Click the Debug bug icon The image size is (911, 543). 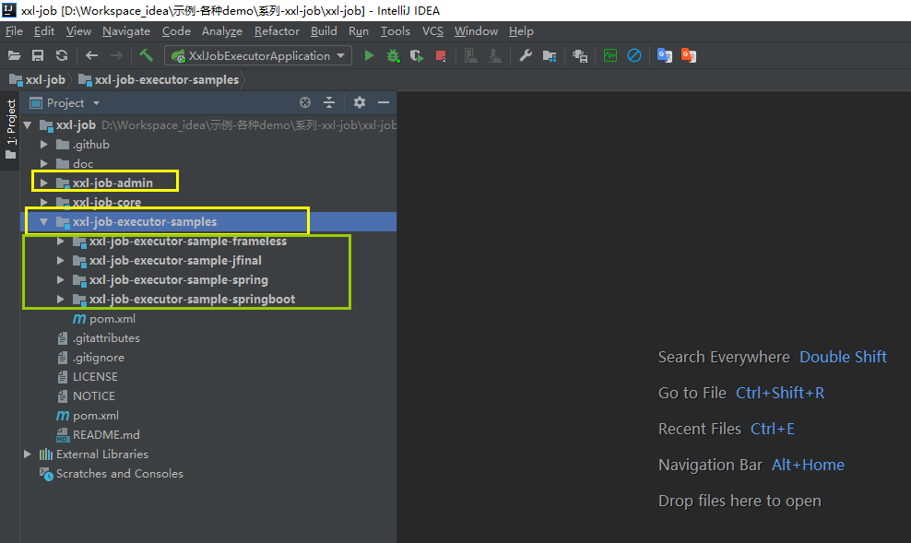[394, 55]
